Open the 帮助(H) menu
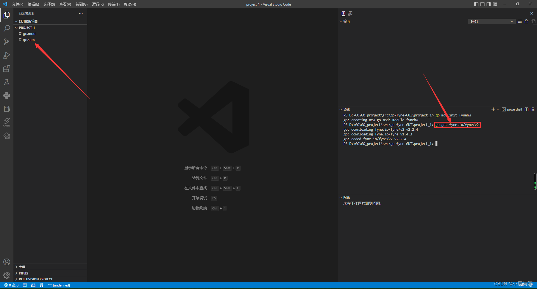Screen dimensions: 537x289 [x=130, y=4]
